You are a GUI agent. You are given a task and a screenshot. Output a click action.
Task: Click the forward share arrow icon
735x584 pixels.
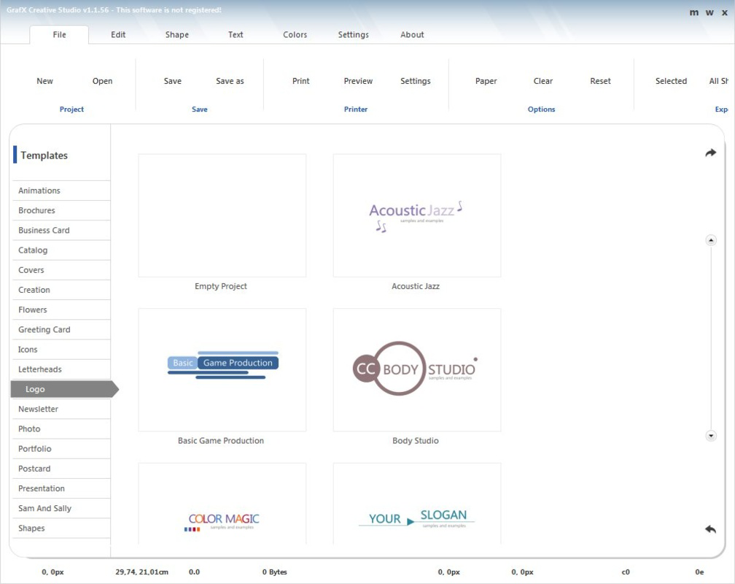[711, 153]
